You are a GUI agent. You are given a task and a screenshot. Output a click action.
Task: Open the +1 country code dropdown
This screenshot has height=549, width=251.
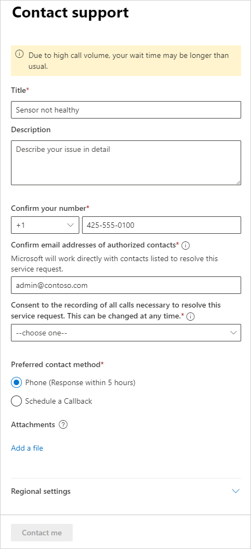[x=45, y=225]
